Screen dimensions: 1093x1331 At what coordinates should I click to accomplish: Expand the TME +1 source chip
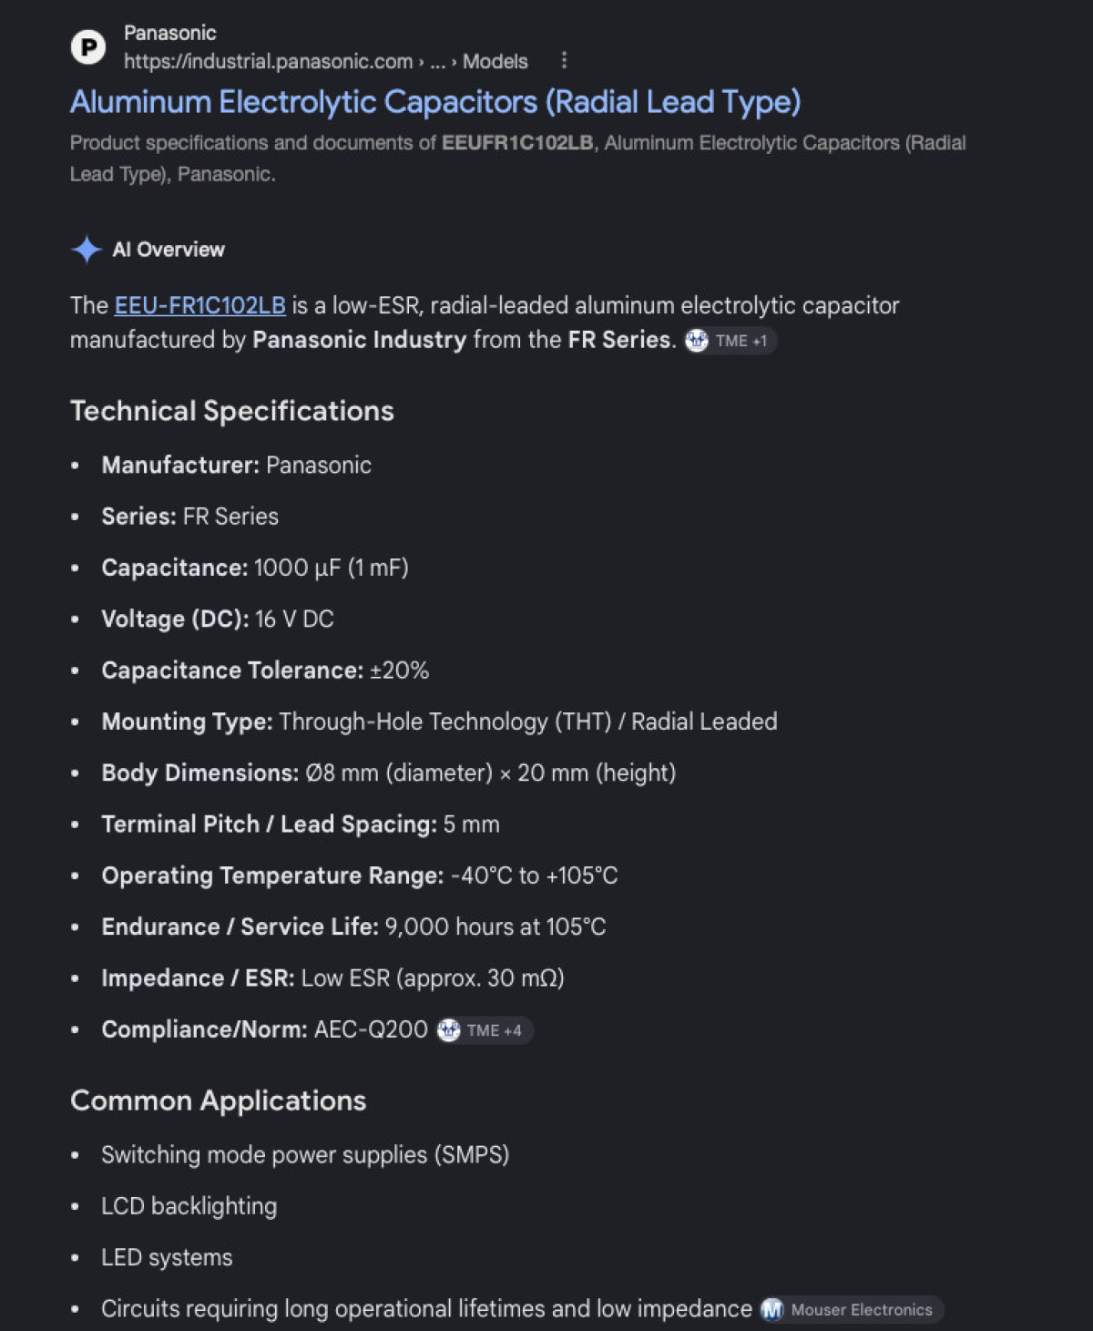(x=730, y=341)
